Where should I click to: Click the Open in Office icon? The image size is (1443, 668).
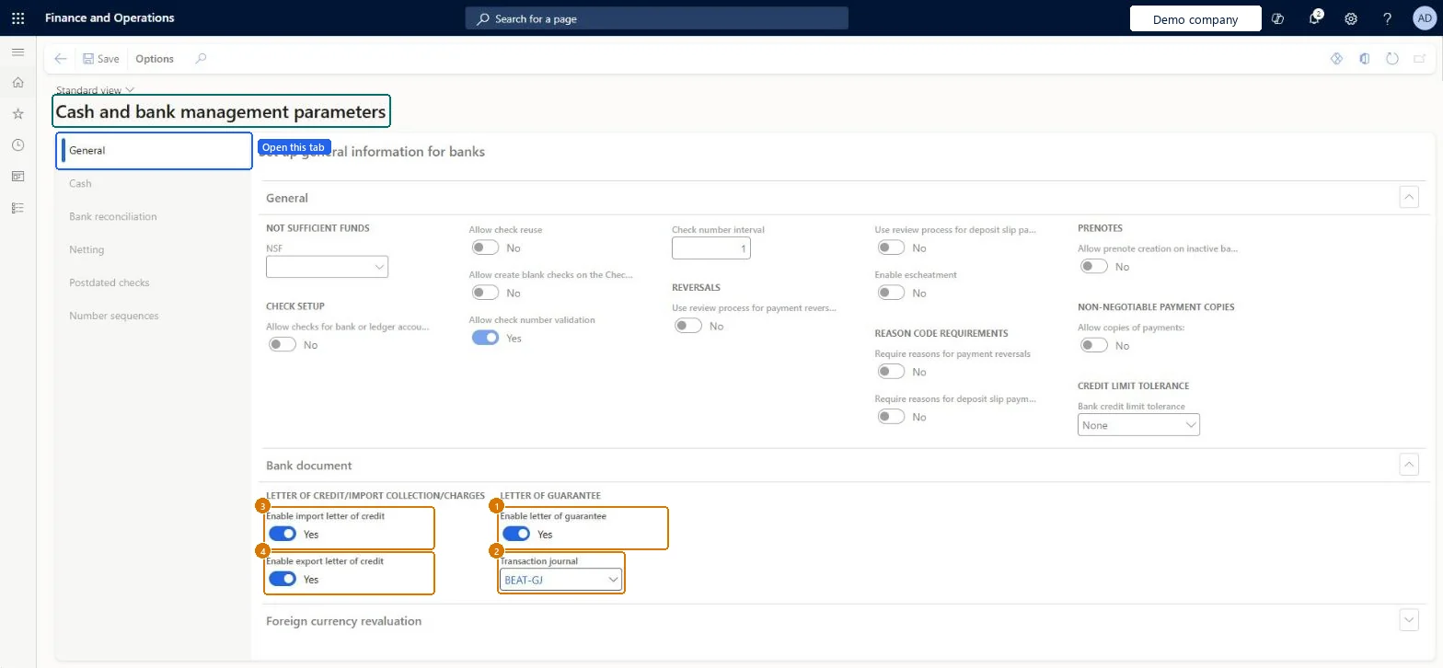1365,59
